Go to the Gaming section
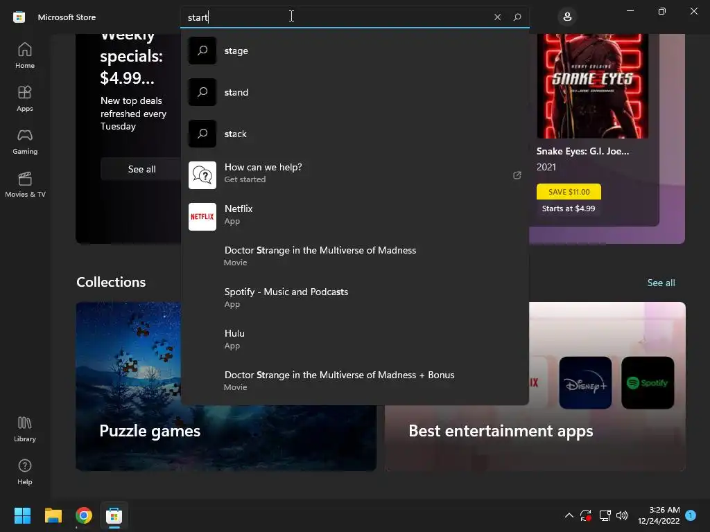The height and width of the screenshot is (532, 710). tap(25, 141)
